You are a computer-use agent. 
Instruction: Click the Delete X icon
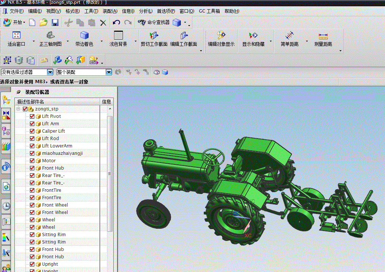[x=103, y=23]
